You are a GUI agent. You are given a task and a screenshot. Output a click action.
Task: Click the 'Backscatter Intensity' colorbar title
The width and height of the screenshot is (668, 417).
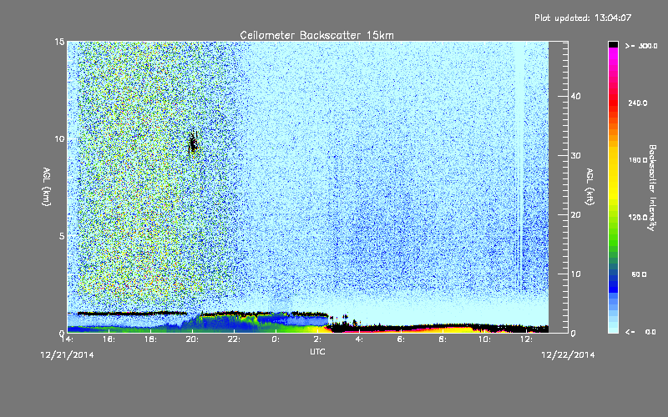tap(652, 188)
